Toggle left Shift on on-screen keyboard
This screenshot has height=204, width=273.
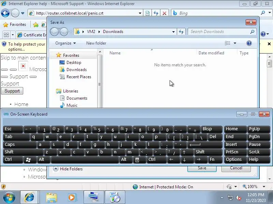(x=23, y=152)
